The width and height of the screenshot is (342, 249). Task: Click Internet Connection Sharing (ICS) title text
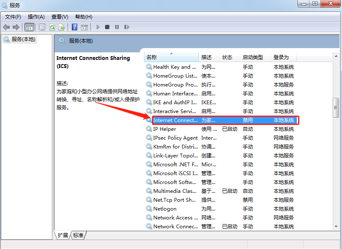93,62
